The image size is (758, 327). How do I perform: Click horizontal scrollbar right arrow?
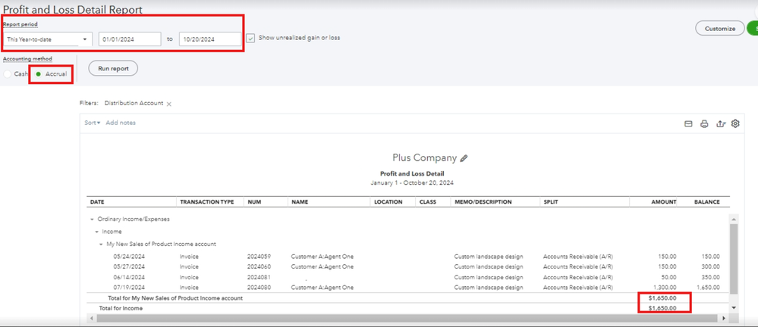pos(724,319)
